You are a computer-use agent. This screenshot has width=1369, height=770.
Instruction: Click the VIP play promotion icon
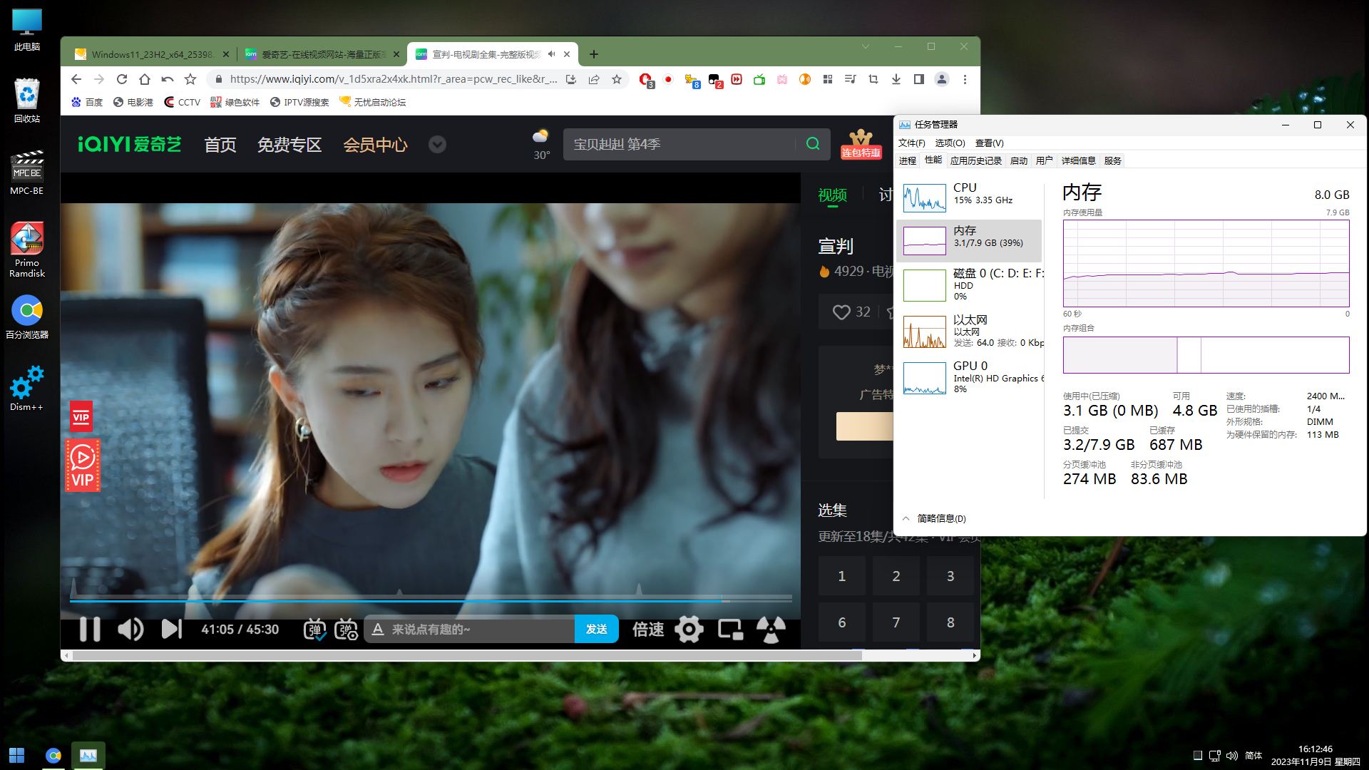(x=83, y=465)
